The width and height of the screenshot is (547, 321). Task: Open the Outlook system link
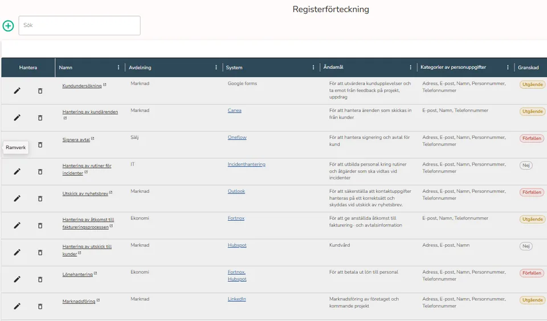pos(236,191)
